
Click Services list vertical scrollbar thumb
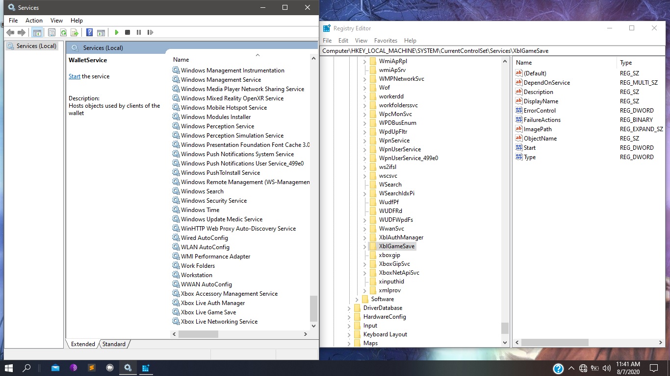314,308
